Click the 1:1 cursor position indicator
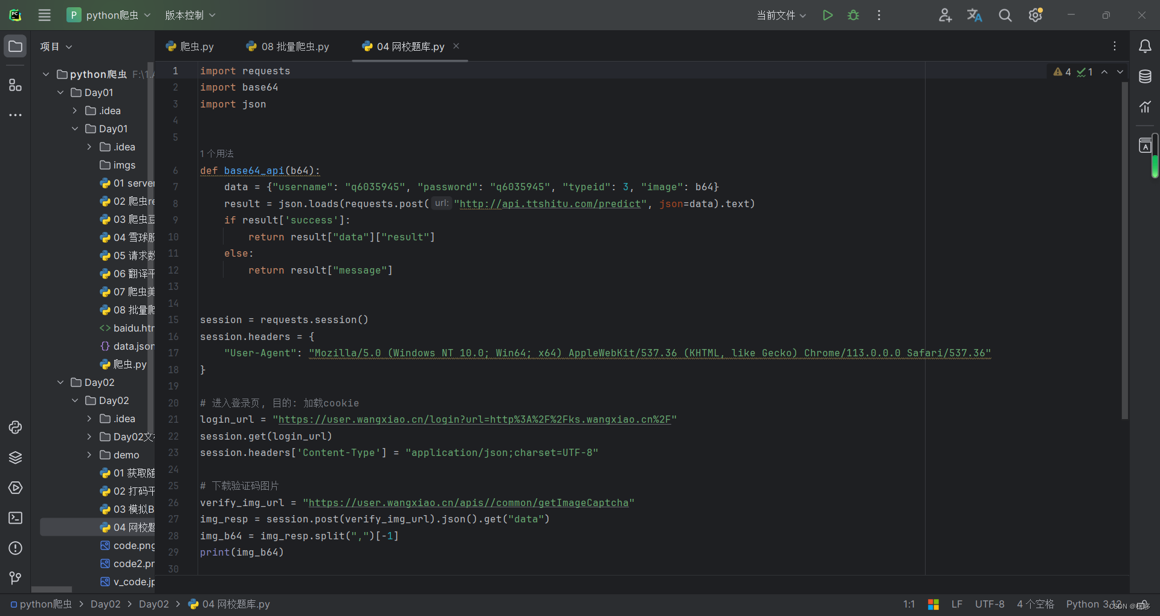Viewport: 1160px width, 616px height. [909, 604]
